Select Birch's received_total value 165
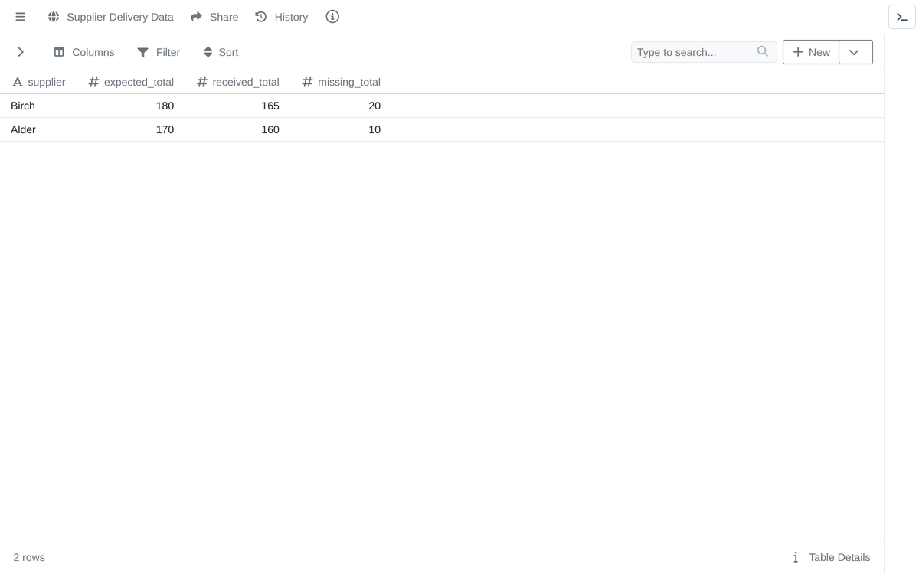This screenshot has height=574, width=919. click(270, 106)
